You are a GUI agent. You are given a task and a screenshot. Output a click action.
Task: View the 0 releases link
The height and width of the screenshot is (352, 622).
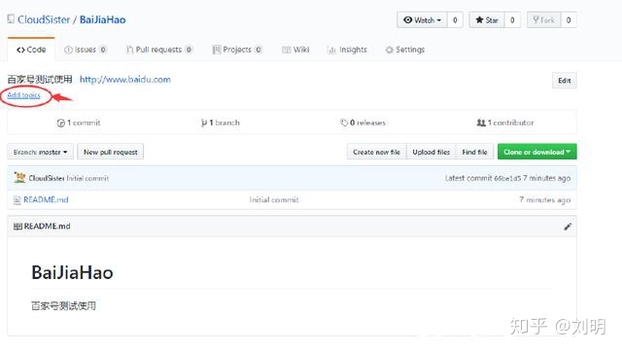click(x=363, y=123)
